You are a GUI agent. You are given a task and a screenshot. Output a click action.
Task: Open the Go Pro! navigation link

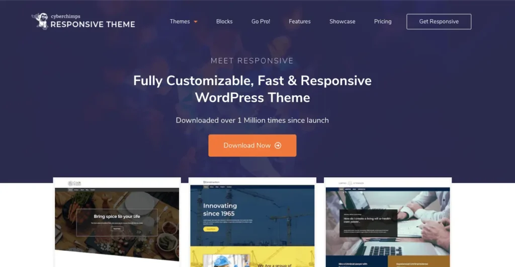261,22
